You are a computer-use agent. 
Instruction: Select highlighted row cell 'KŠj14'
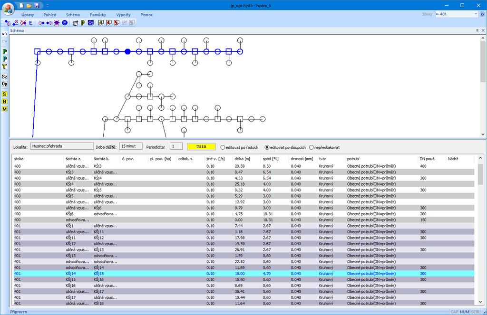[x=71, y=274]
